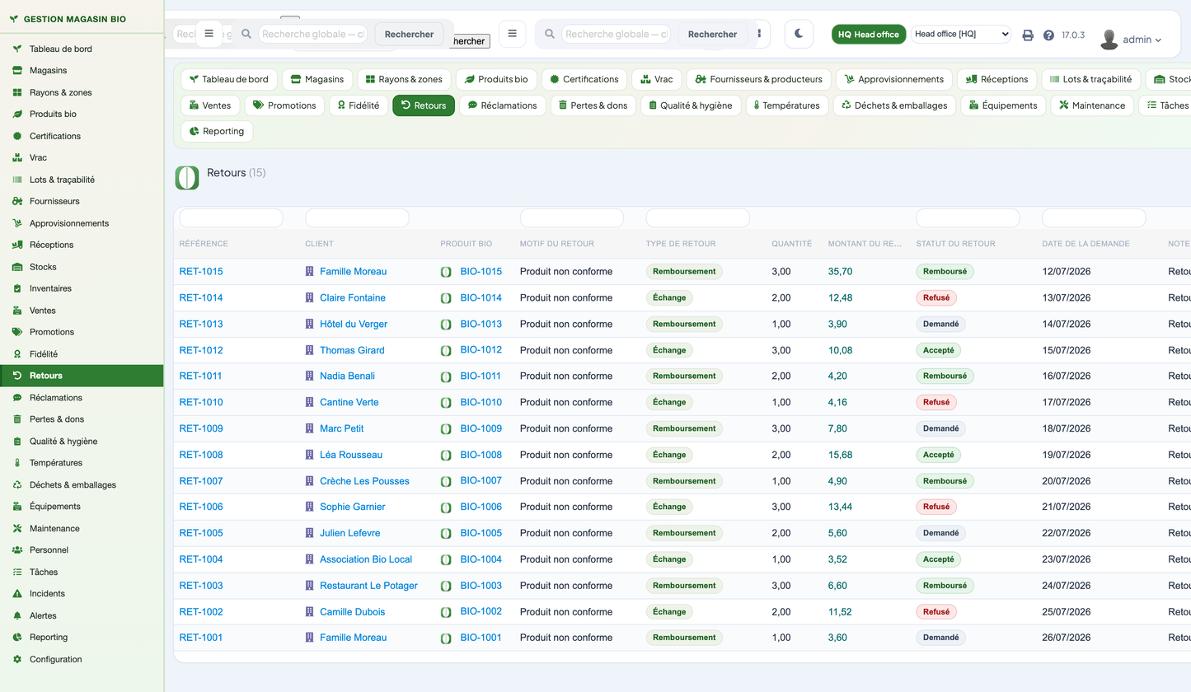Viewport: 1191px width, 692px height.
Task: Open Rayons & zones in the sidebar
Action: pyautogui.click(x=82, y=92)
